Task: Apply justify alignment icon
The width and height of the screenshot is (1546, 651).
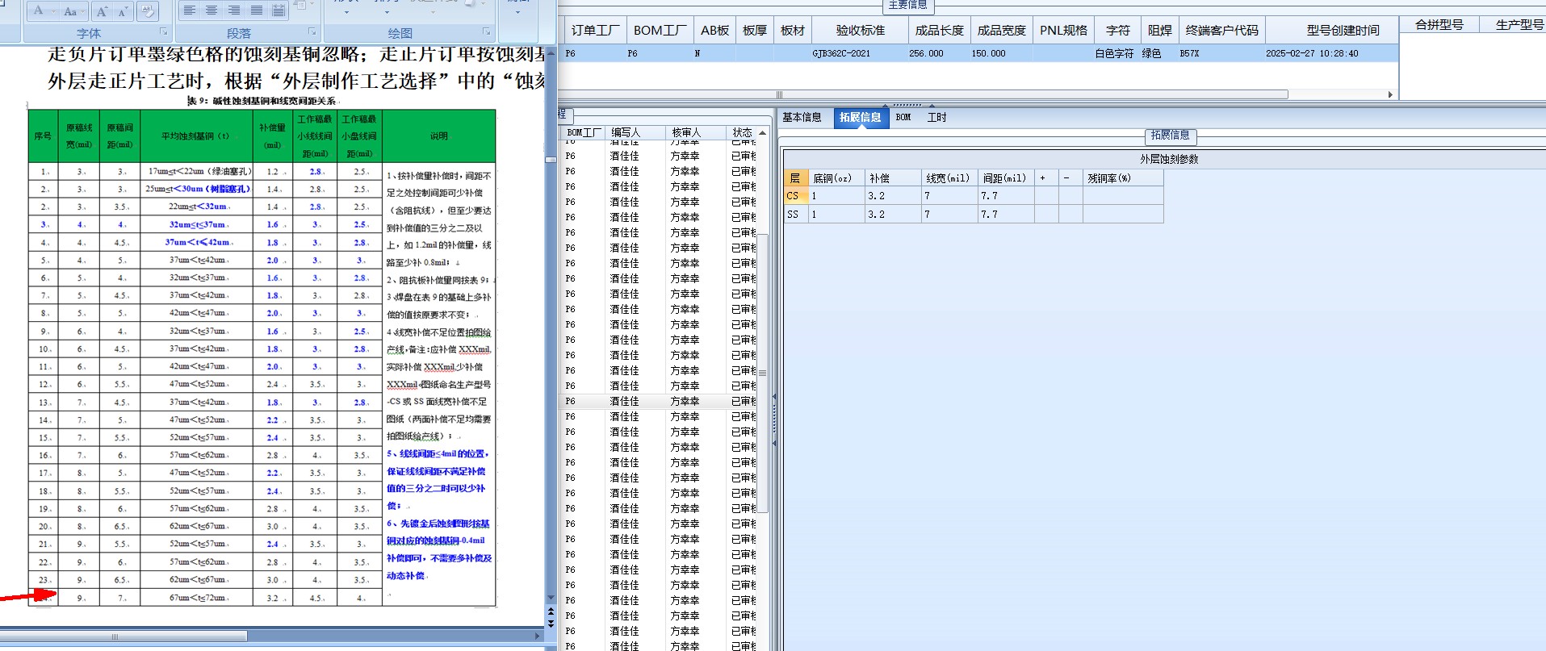Action: pyautogui.click(x=256, y=10)
